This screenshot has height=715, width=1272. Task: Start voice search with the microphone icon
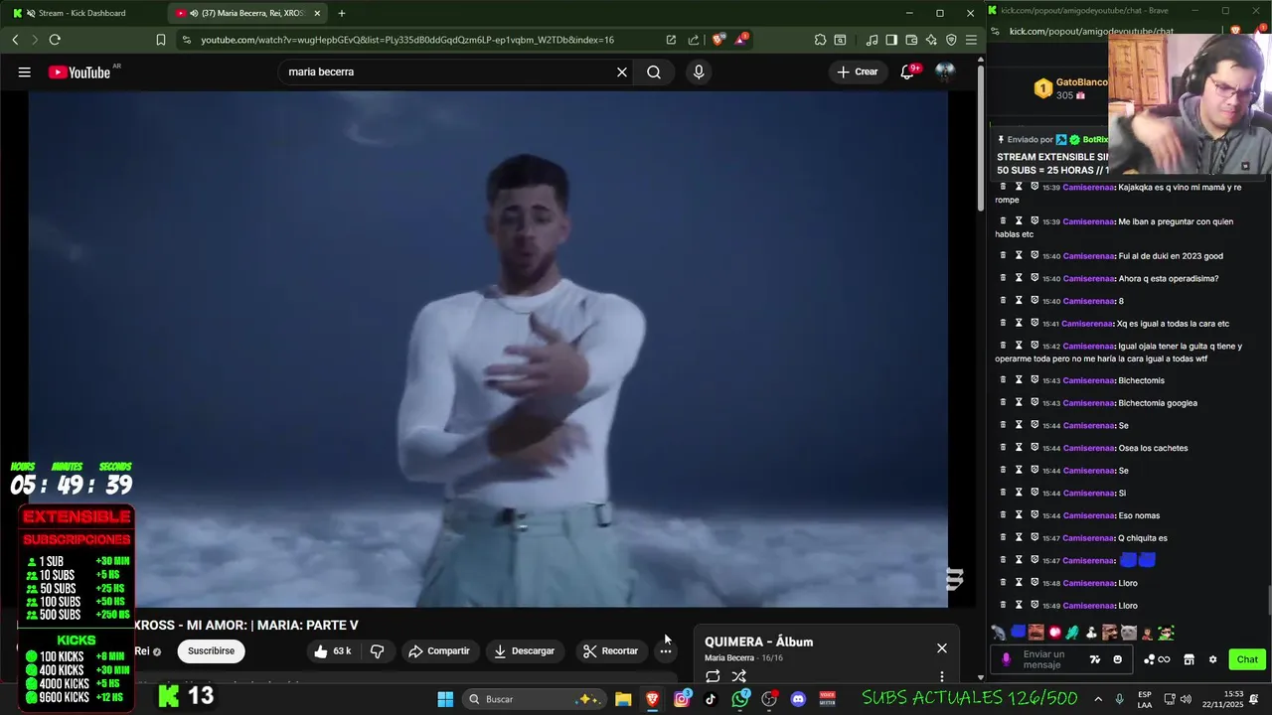(x=699, y=71)
